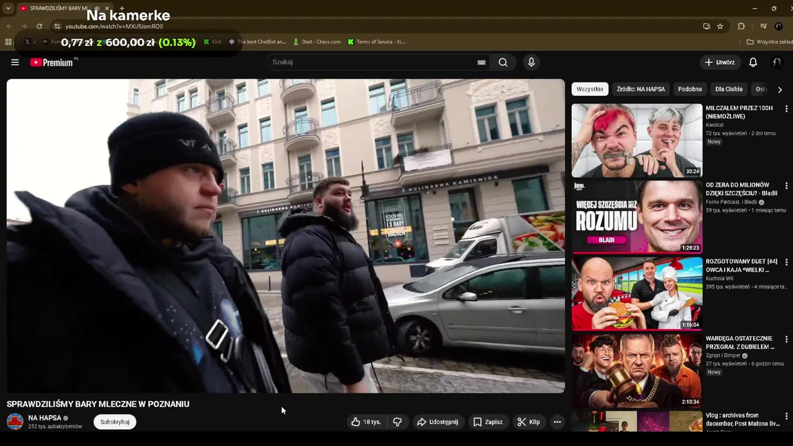Image resolution: width=793 pixels, height=446 pixels.
Task: Open the NA HAPSA channel name link
Action: 45,418
